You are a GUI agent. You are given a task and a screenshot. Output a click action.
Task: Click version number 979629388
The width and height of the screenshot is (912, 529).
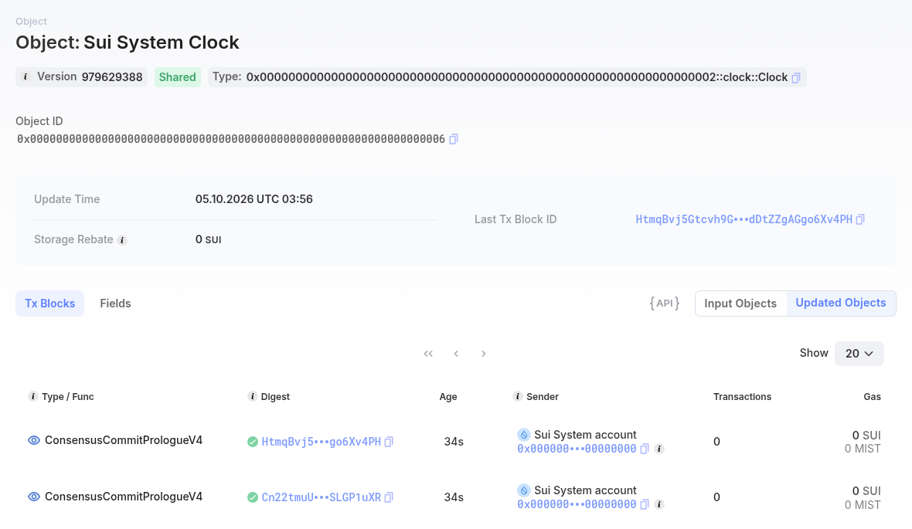[112, 77]
